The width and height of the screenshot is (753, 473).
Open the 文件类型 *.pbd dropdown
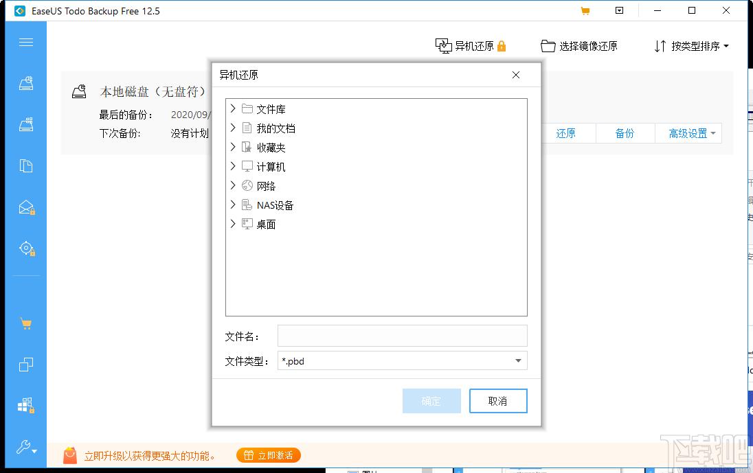point(403,360)
